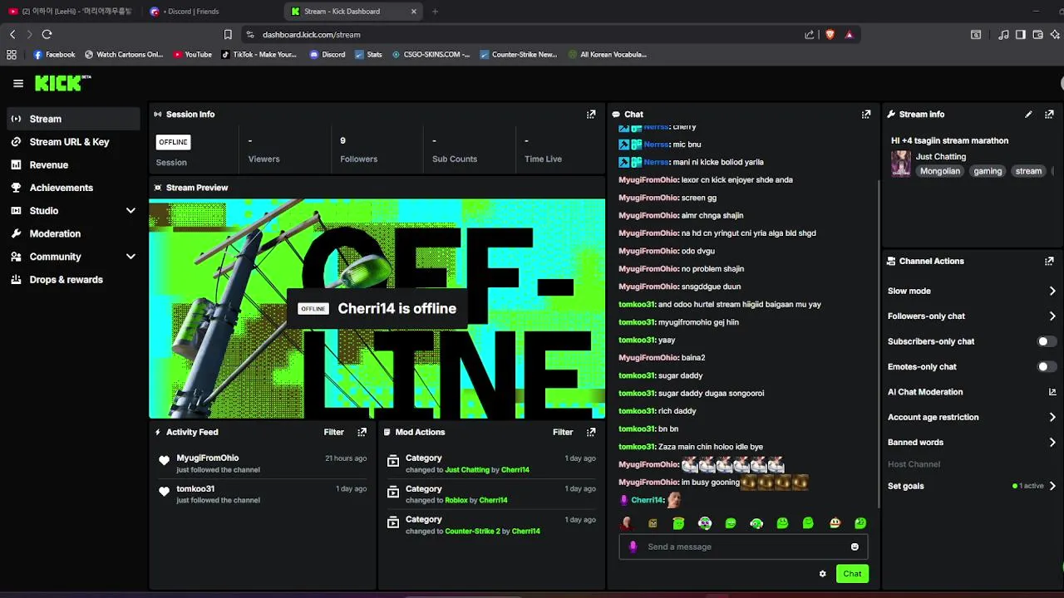
Task: Pop out the Stream info panel
Action: tap(1049, 115)
